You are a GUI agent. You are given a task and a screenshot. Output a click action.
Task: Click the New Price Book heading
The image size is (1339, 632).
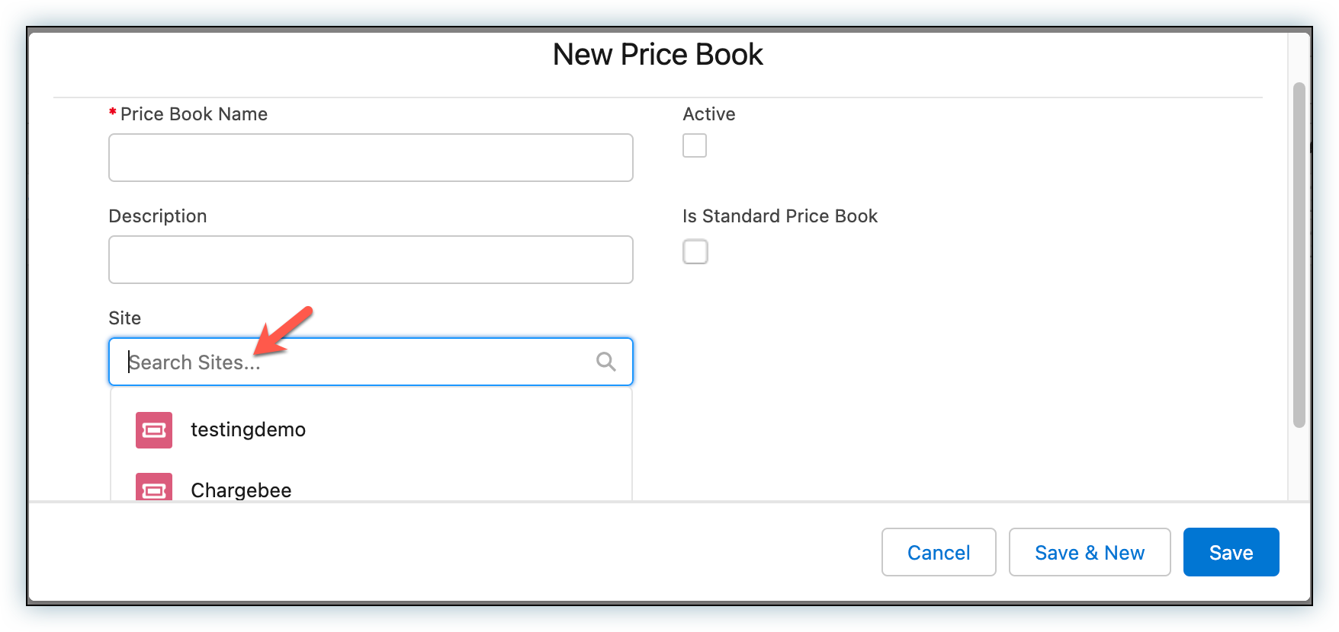click(x=657, y=55)
